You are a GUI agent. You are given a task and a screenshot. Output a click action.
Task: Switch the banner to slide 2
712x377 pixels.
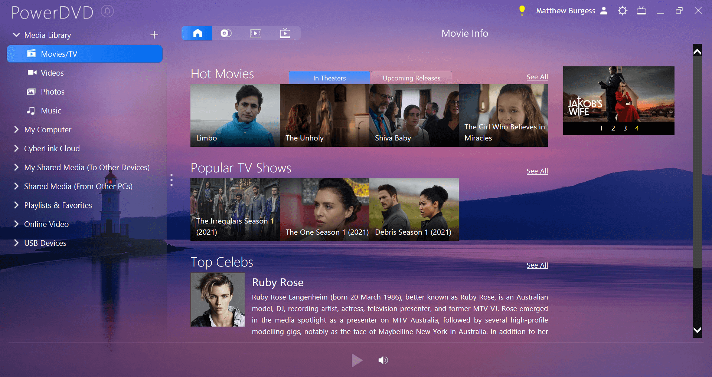pos(613,128)
